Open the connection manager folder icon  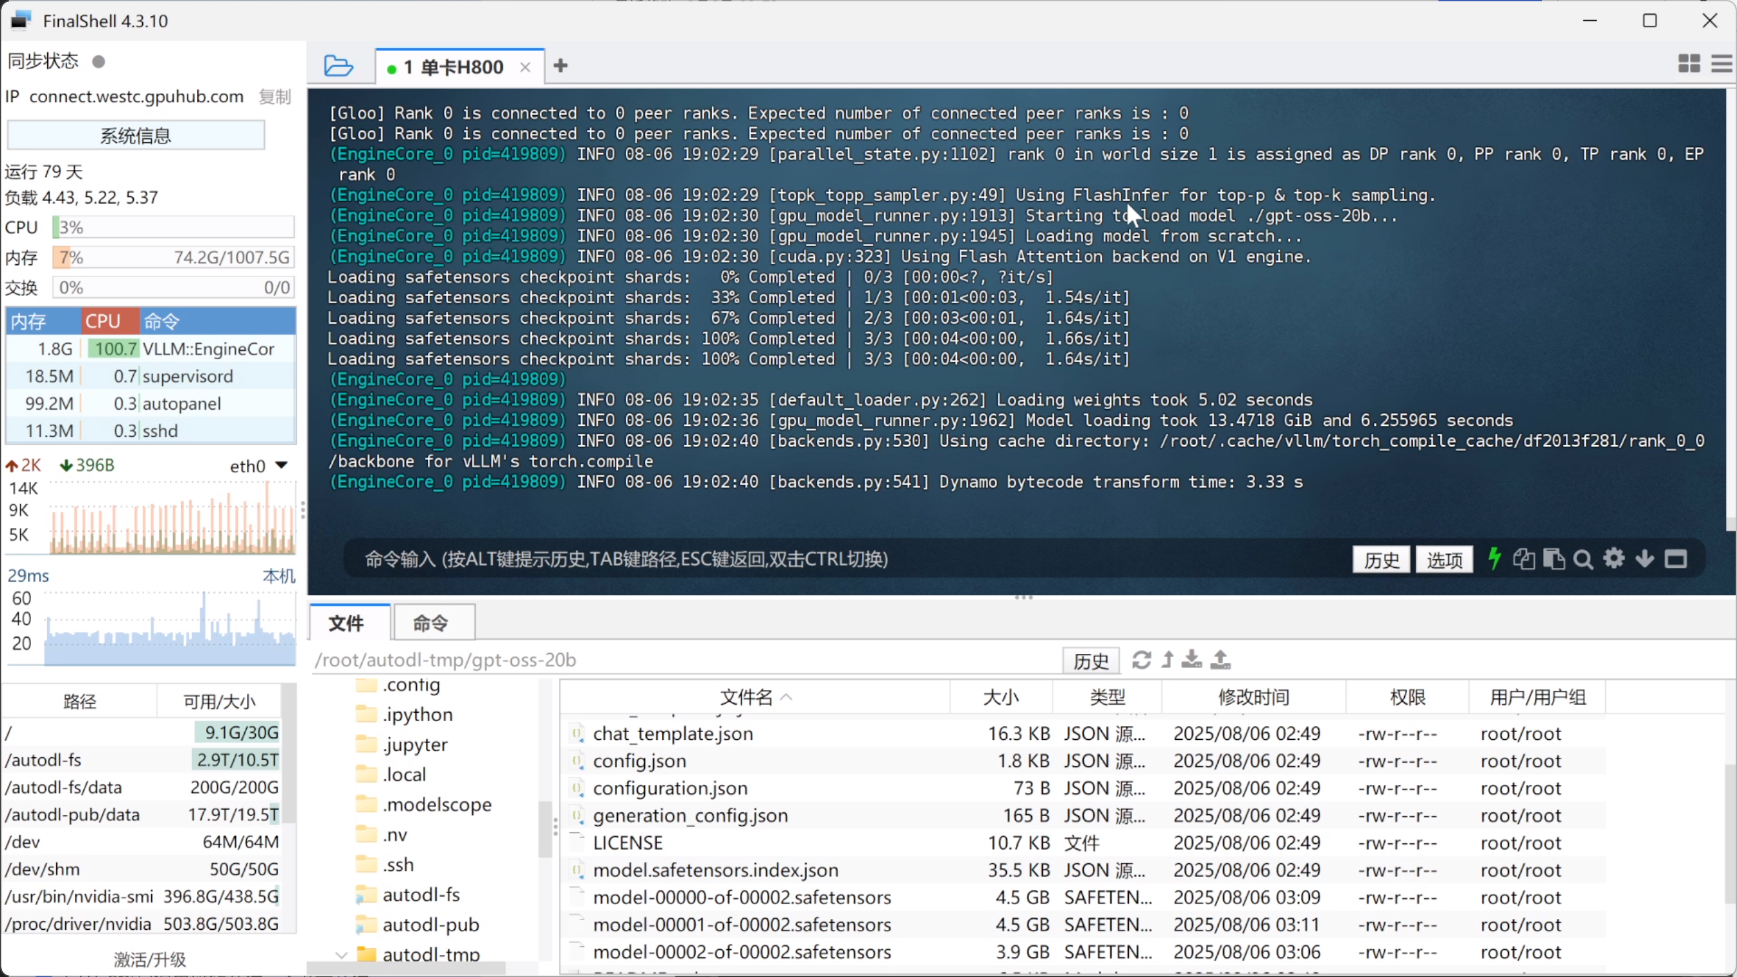pyautogui.click(x=338, y=66)
